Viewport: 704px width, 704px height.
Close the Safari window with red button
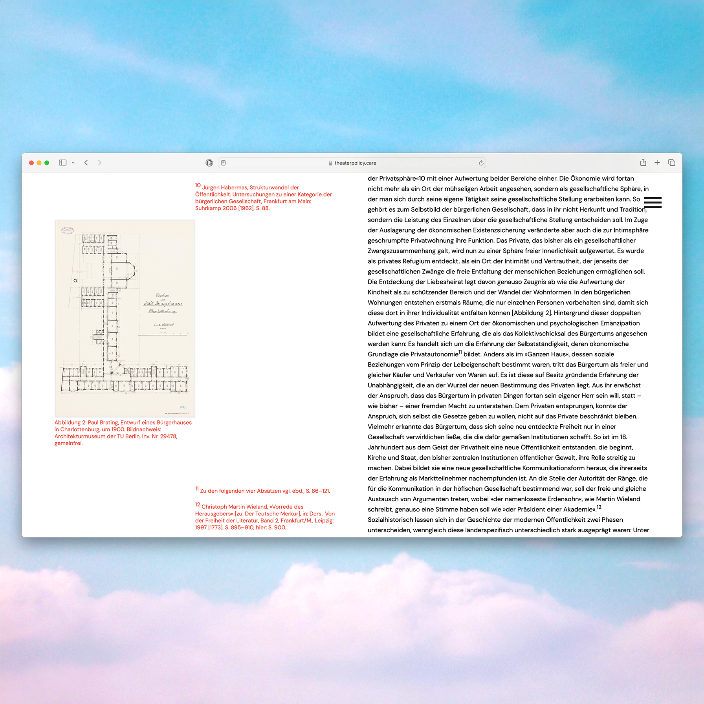tap(31, 163)
